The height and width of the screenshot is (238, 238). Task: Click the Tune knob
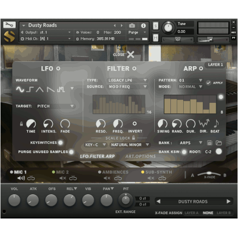168,28
